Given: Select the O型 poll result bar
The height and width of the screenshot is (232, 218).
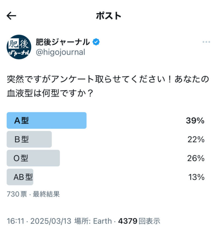Looking at the screenshot, I should point(33,158).
